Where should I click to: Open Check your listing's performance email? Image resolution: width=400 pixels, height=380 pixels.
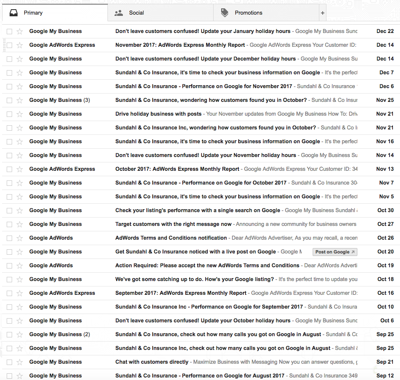[x=198, y=210]
